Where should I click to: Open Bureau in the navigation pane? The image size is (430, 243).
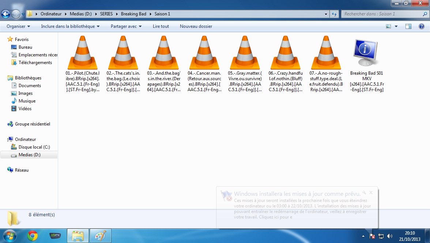coord(25,47)
